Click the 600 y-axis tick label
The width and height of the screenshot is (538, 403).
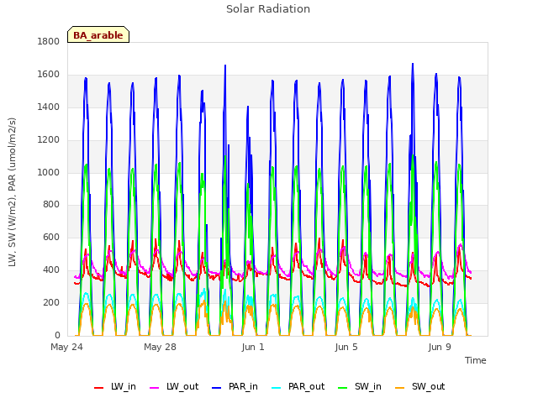pyautogui.click(x=51, y=237)
